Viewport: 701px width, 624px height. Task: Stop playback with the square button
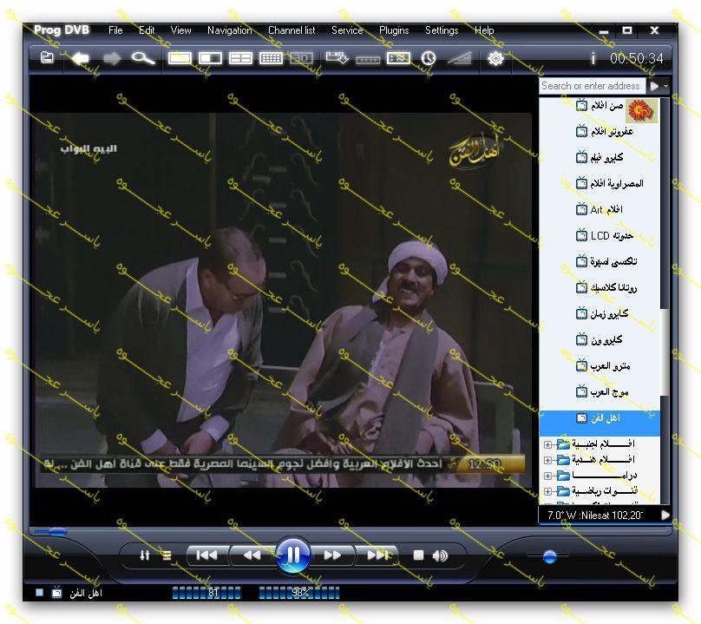coord(418,555)
